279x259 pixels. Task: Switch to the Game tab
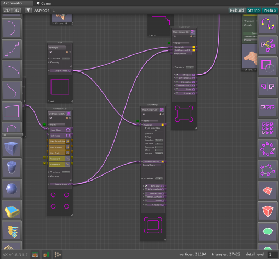tap(44, 3)
